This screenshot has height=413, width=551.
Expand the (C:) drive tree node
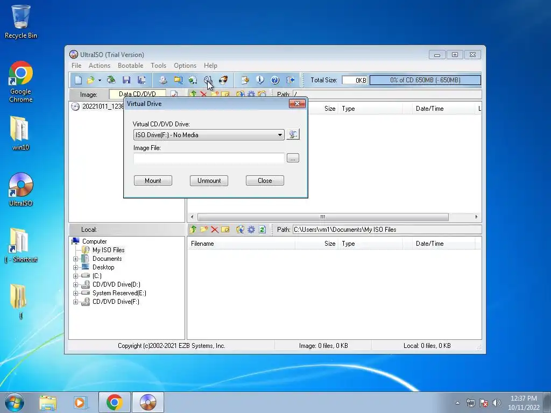(75, 276)
